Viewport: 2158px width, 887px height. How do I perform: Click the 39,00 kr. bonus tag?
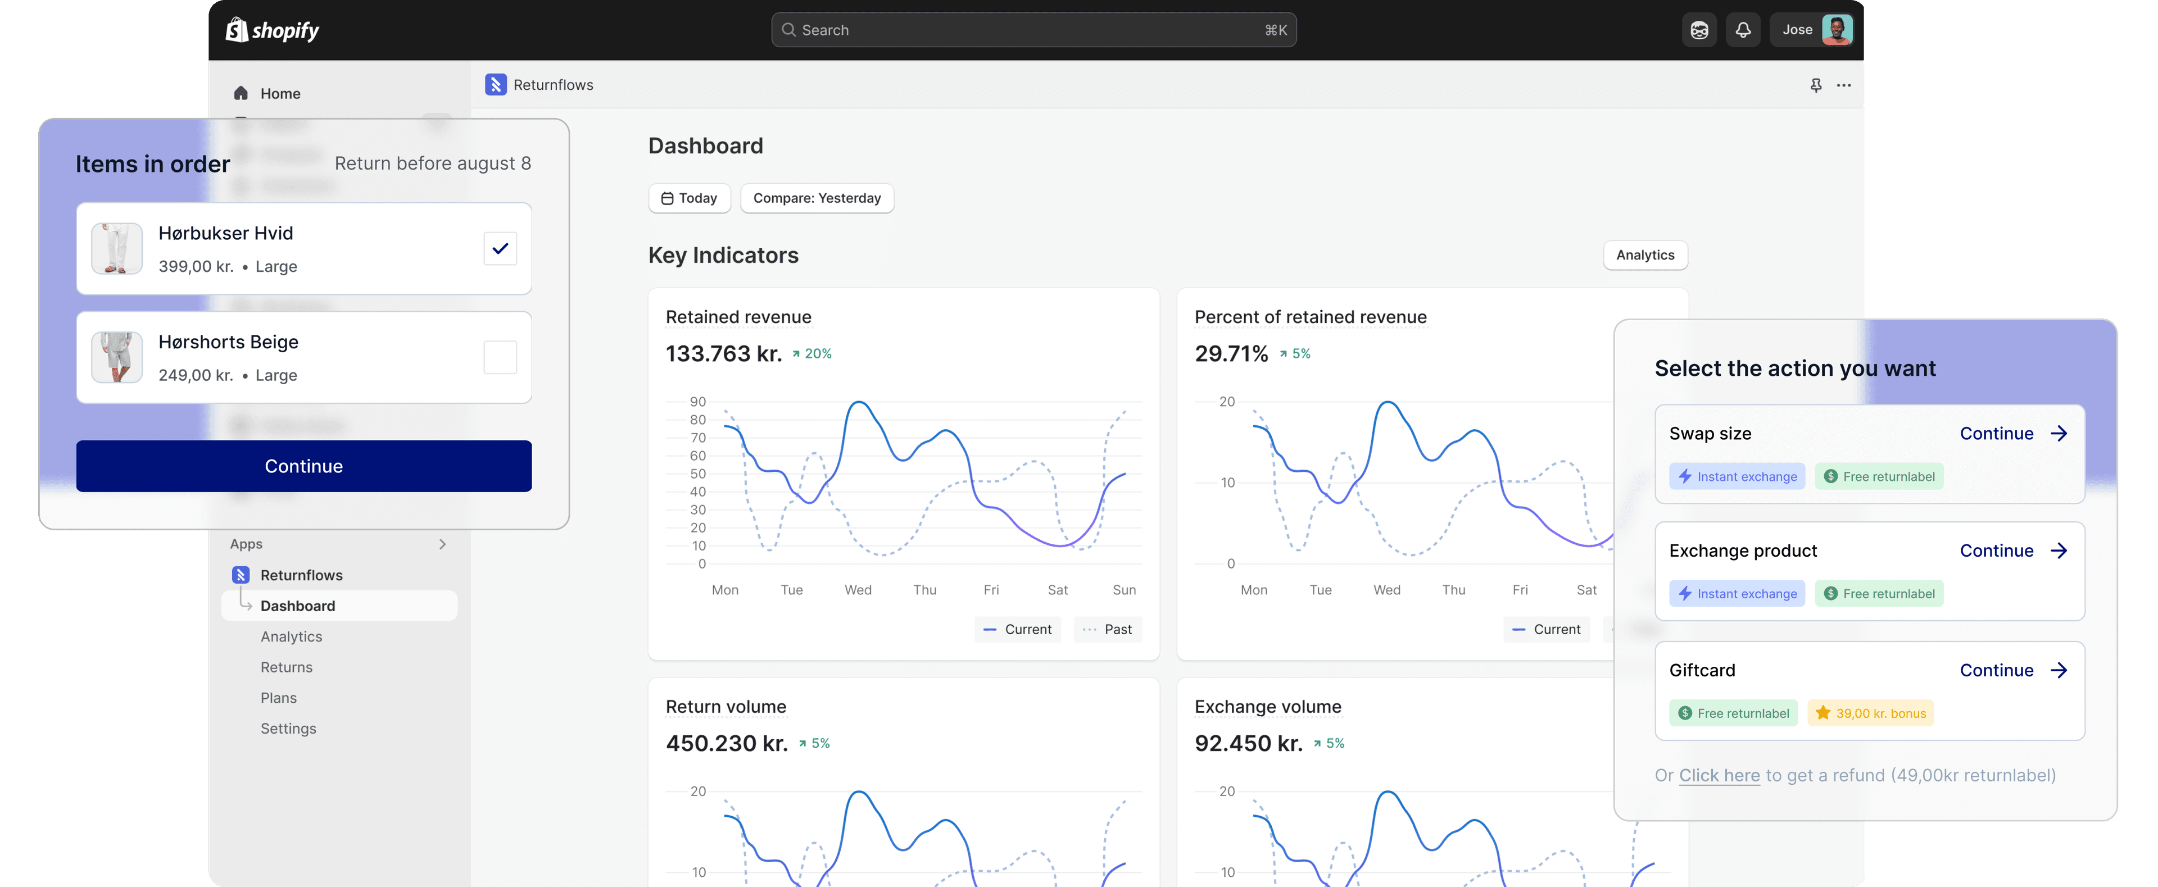coord(1870,713)
